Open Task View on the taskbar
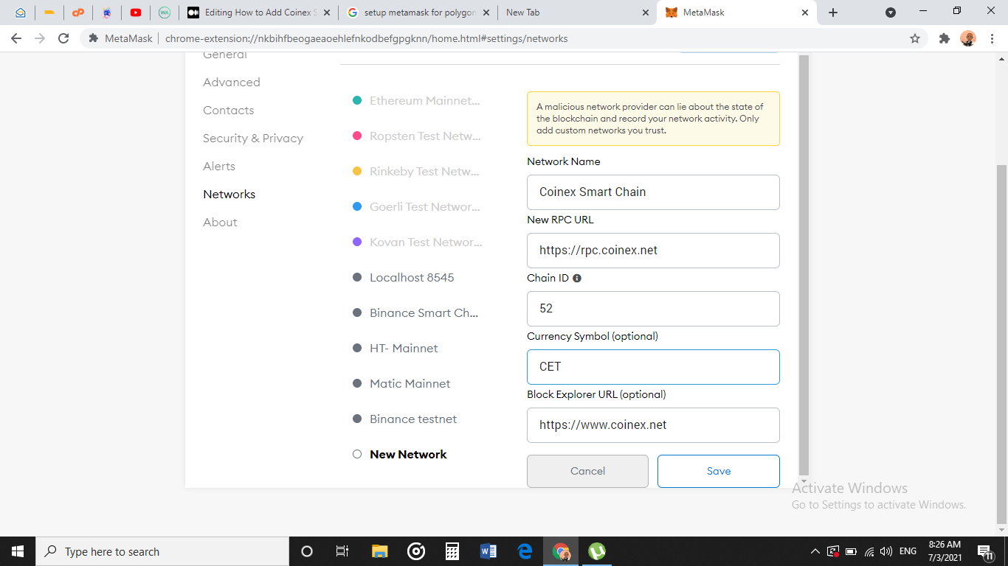The height and width of the screenshot is (566, 1008). [x=342, y=551]
